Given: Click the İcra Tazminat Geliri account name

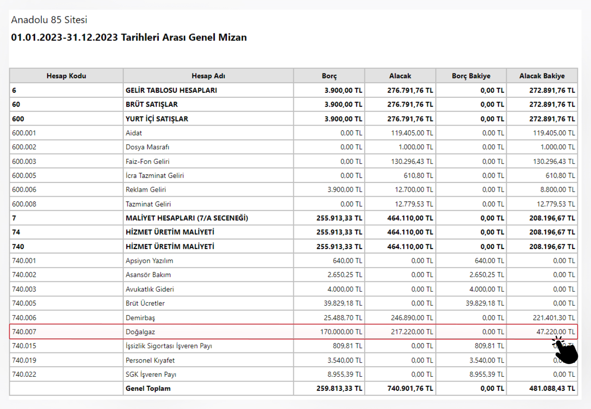Looking at the screenshot, I should pyautogui.click(x=155, y=176).
